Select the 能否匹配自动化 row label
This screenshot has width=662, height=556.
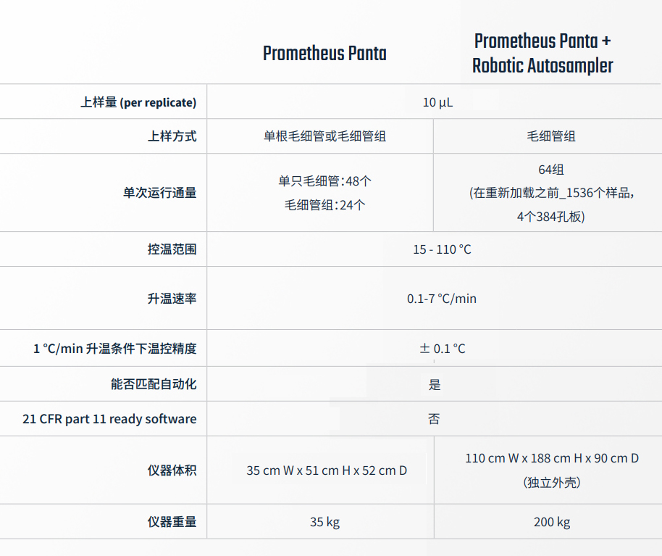(154, 384)
